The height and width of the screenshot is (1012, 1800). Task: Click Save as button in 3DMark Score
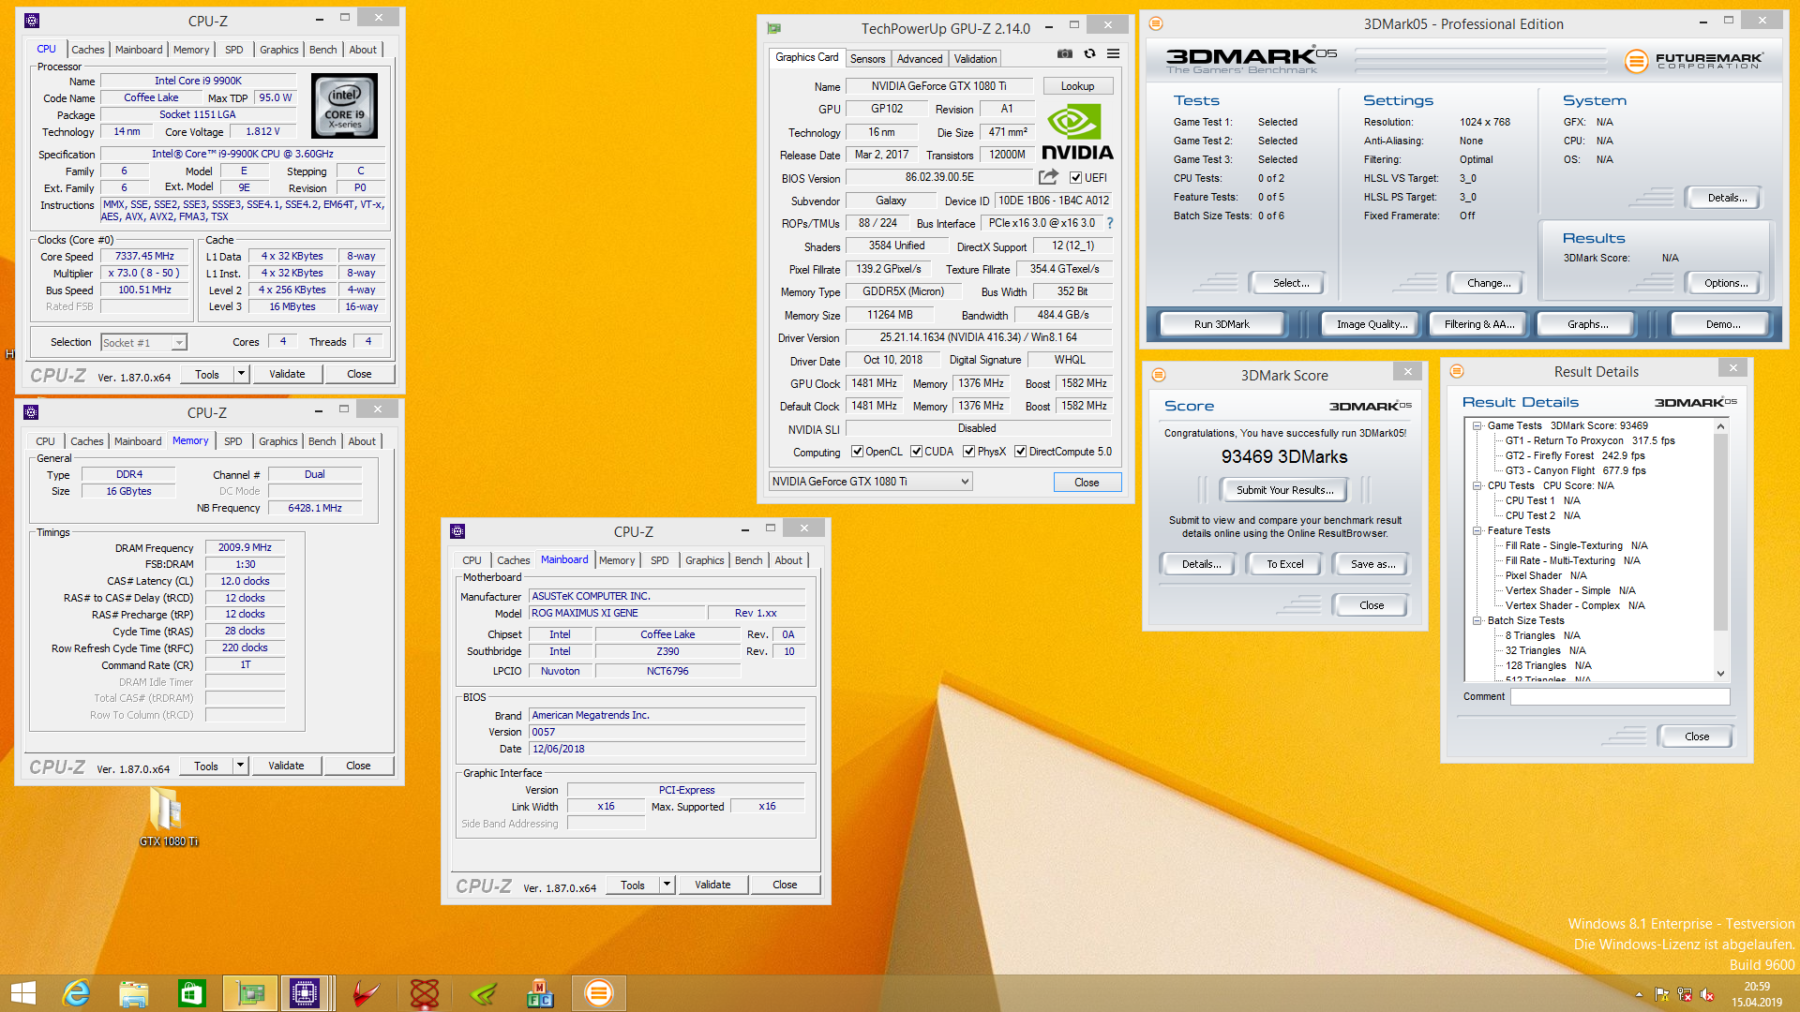pos(1372,564)
